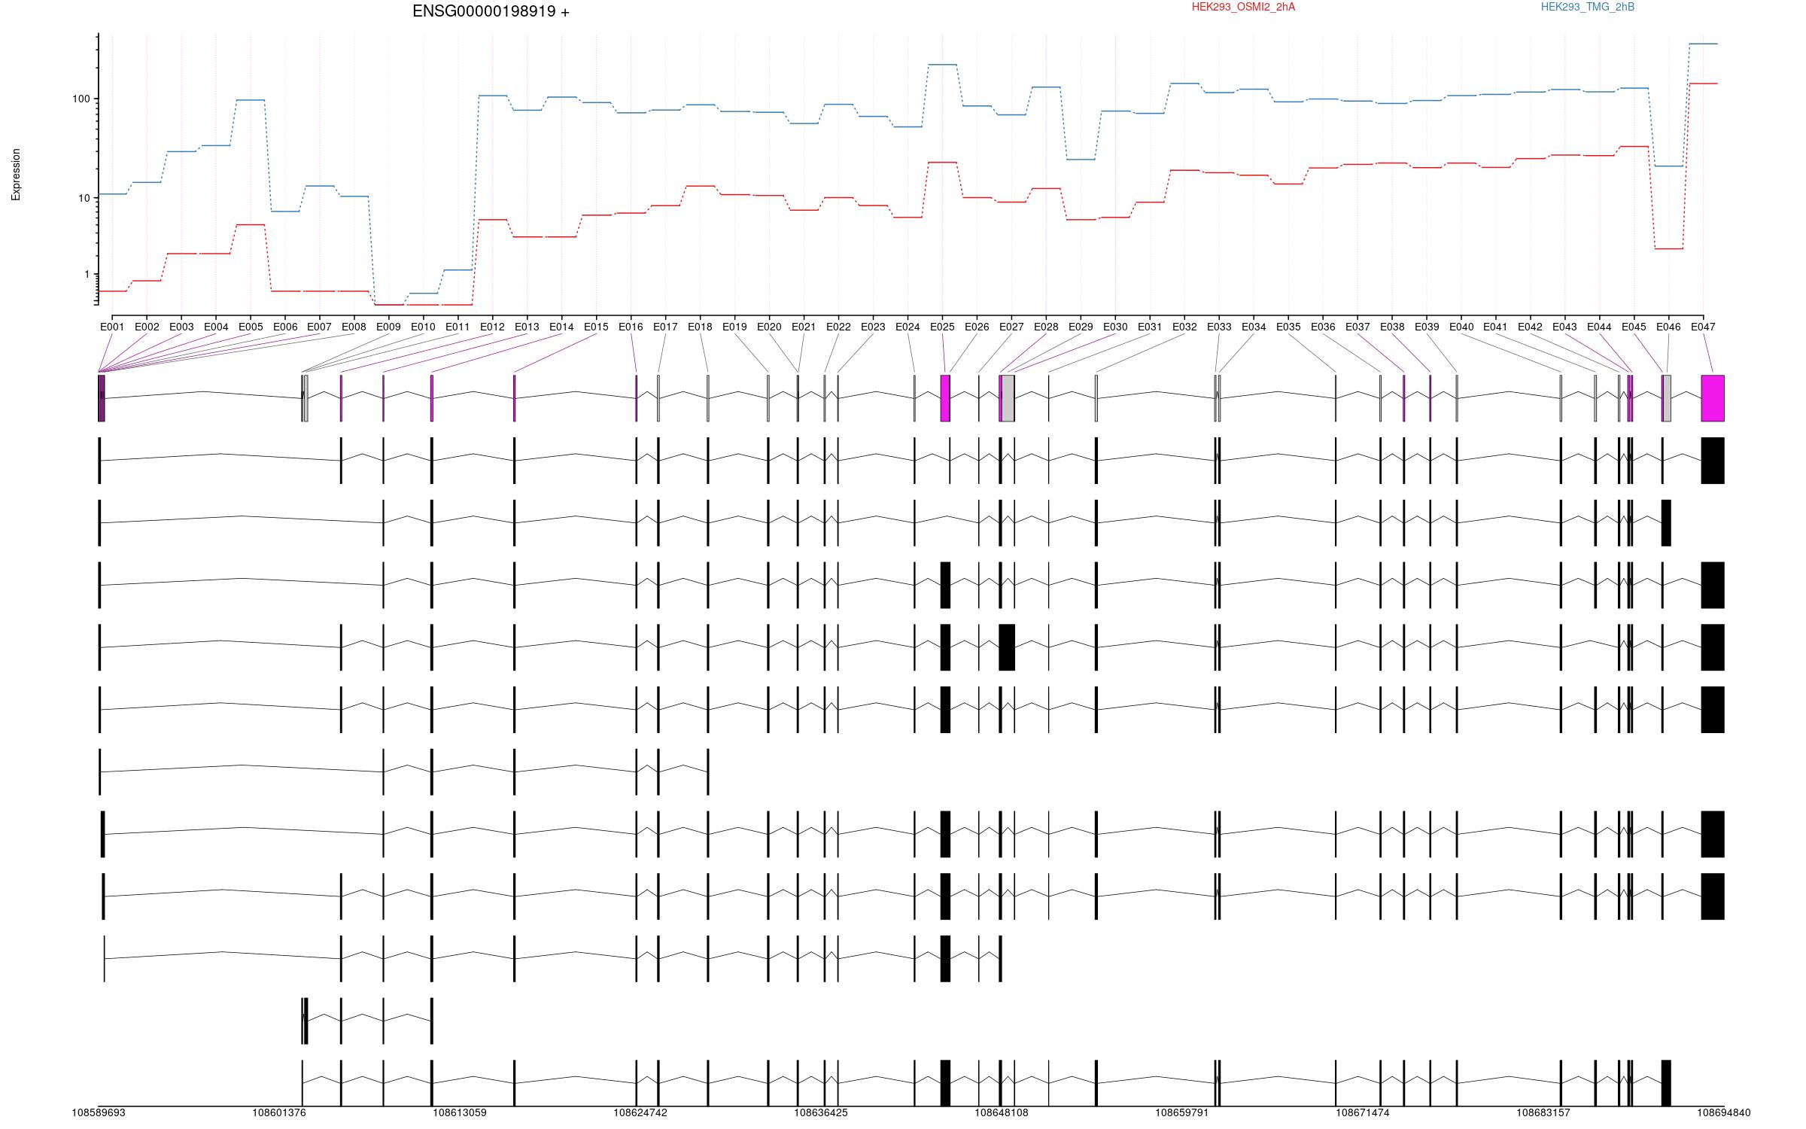
Task: Click exon label E012
Action: coord(492,327)
